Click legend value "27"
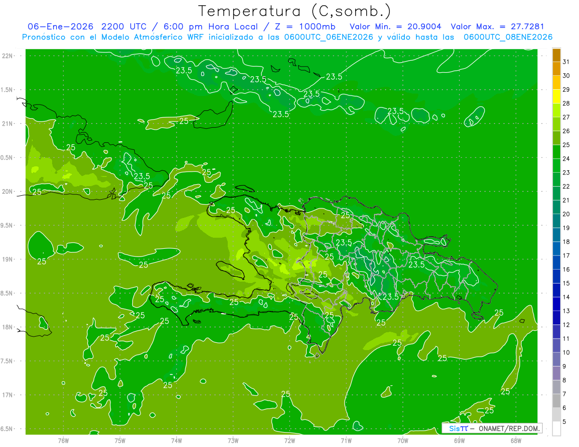 [x=566, y=117]
